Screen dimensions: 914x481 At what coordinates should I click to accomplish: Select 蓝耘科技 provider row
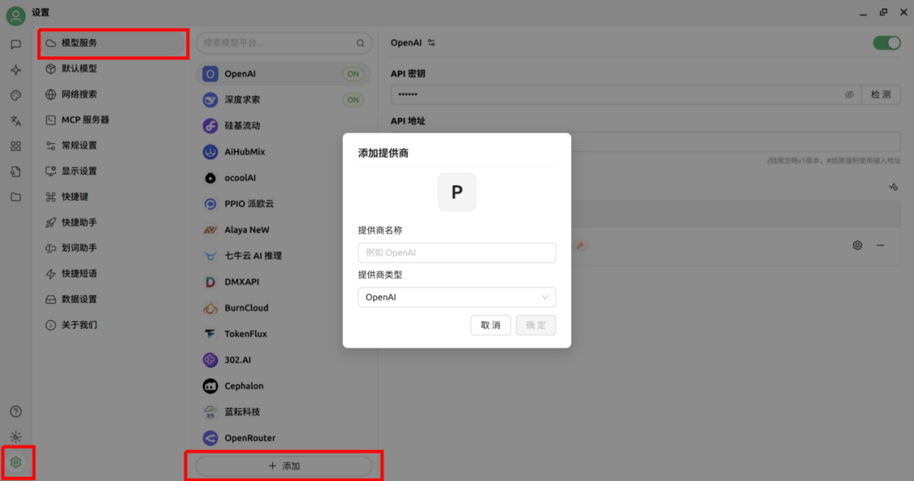[284, 412]
